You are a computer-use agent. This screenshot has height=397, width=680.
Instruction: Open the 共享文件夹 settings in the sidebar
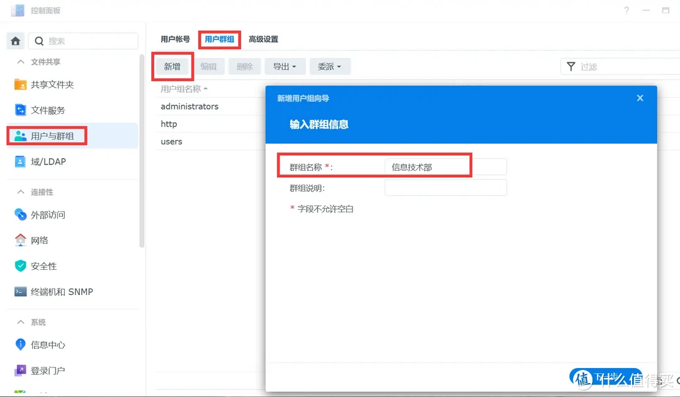[47, 84]
